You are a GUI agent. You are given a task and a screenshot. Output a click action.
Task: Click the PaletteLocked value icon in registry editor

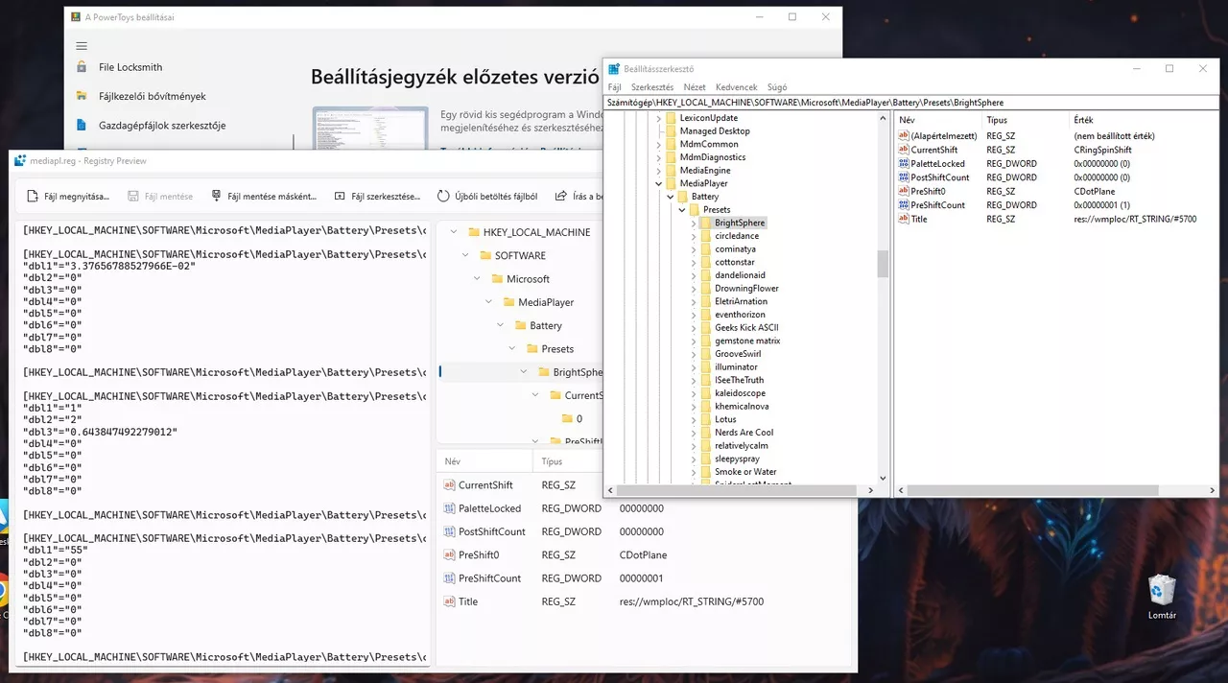(x=903, y=164)
